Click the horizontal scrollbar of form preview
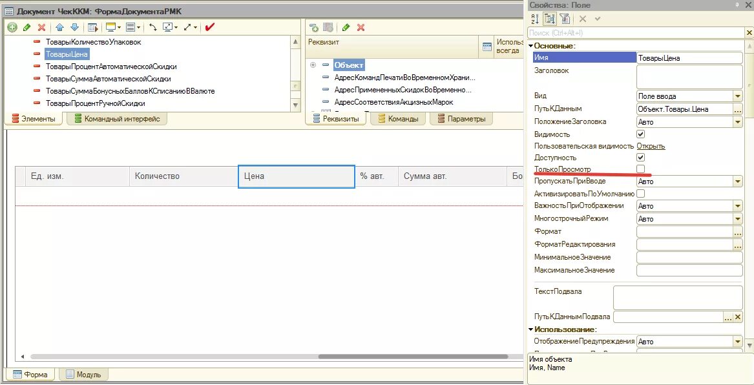This screenshot has width=754, height=385. click(x=413, y=357)
